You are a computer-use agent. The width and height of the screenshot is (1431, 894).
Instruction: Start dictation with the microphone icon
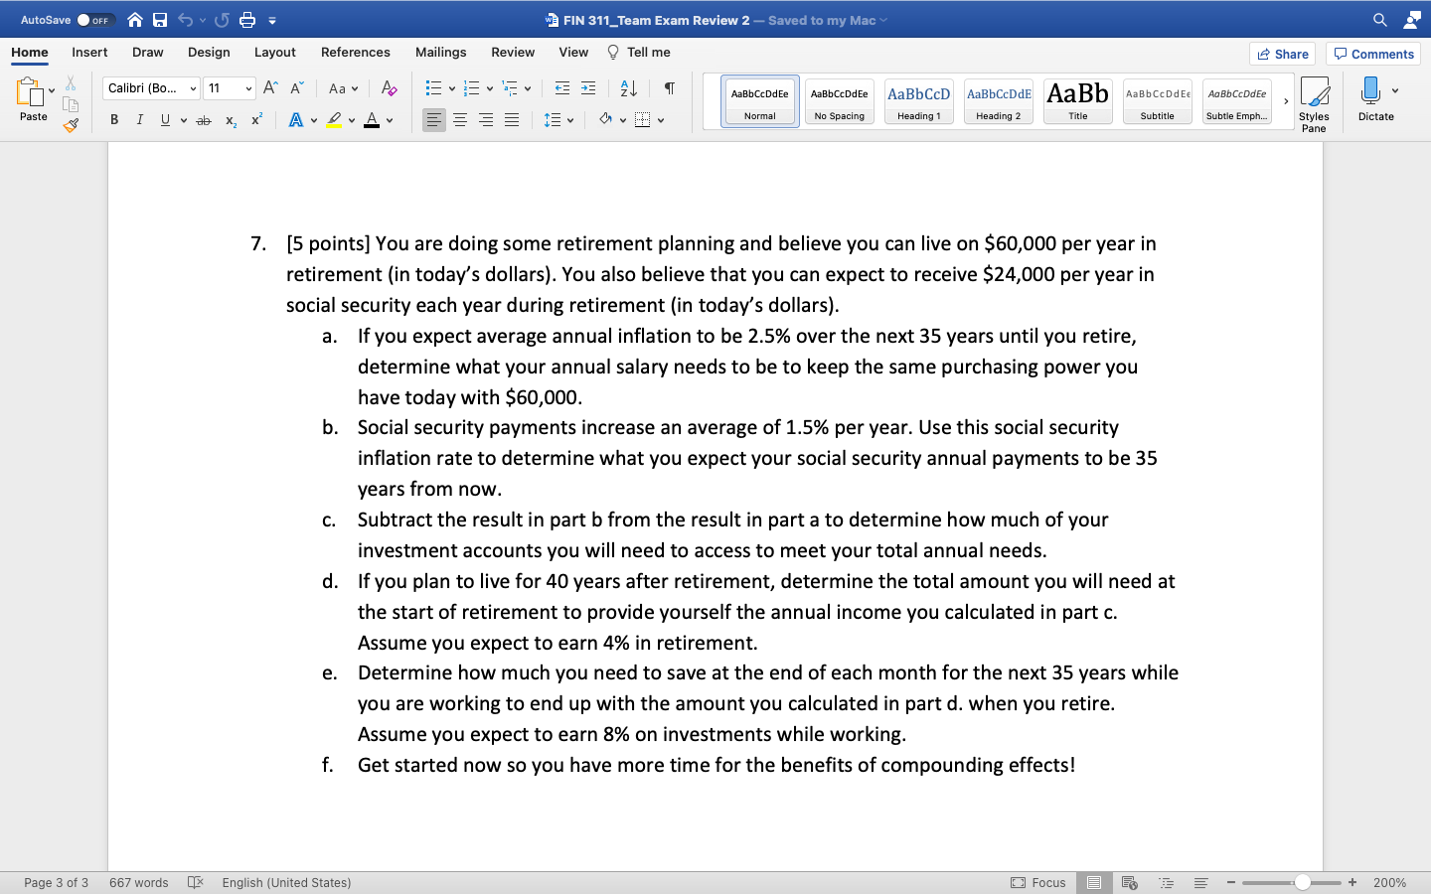point(1371,90)
